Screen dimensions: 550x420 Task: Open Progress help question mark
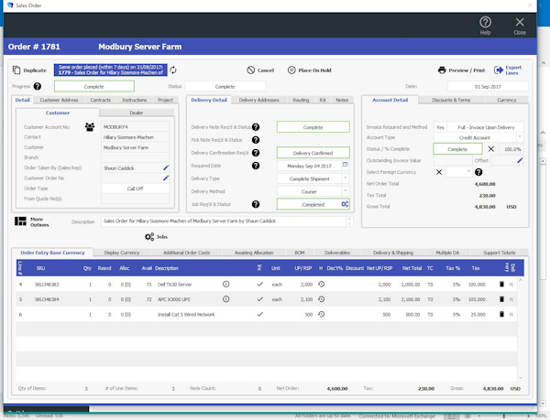point(38,86)
